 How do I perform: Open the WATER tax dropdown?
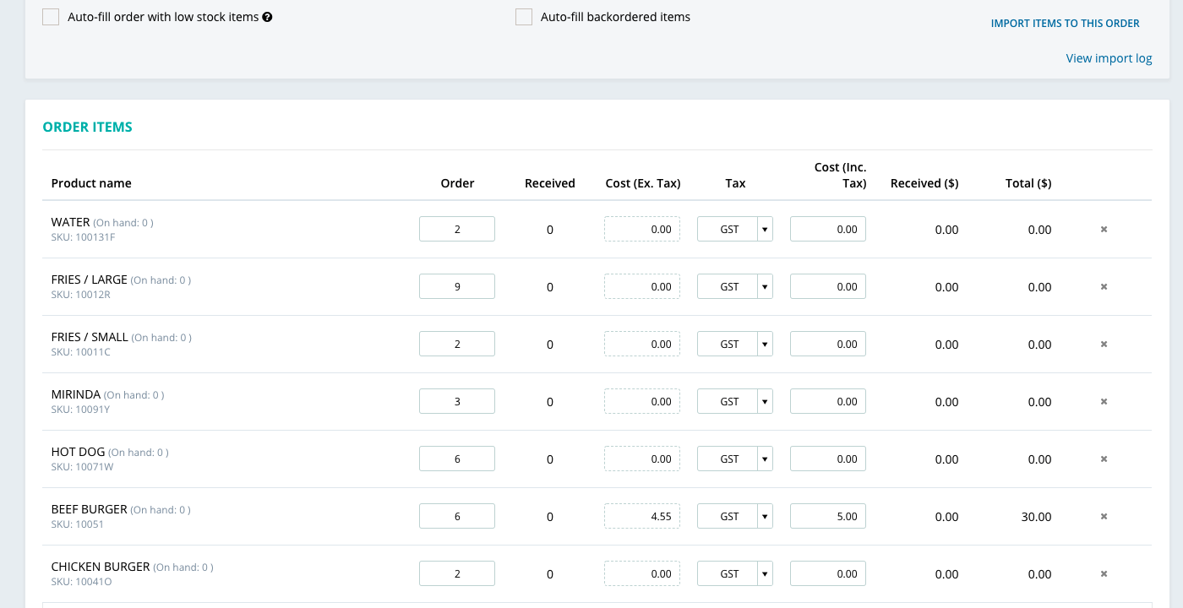(765, 230)
